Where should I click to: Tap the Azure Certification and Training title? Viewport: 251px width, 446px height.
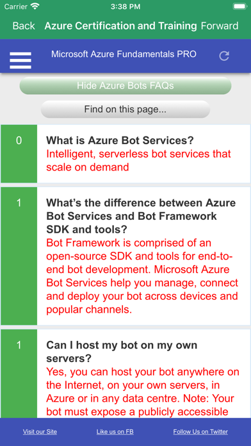pos(120,26)
